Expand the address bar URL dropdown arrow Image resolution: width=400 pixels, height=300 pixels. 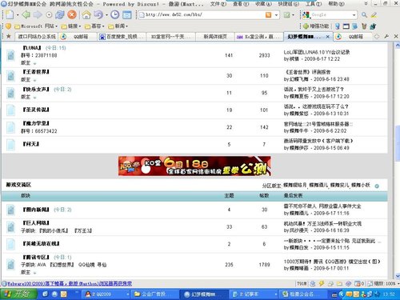(x=276, y=15)
